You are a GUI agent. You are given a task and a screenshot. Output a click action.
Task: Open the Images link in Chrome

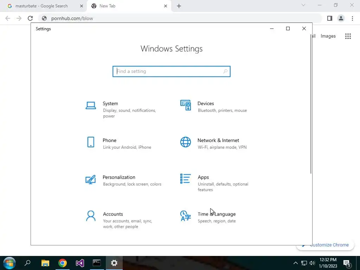coord(328,36)
